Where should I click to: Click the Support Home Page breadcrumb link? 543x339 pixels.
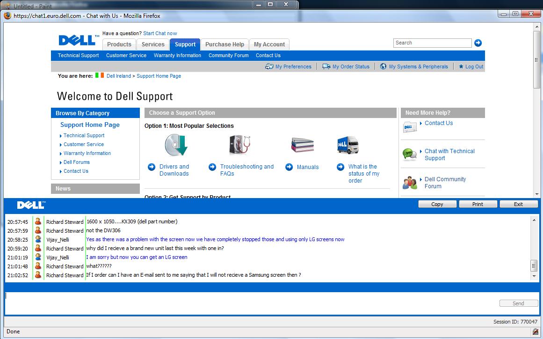pos(159,76)
